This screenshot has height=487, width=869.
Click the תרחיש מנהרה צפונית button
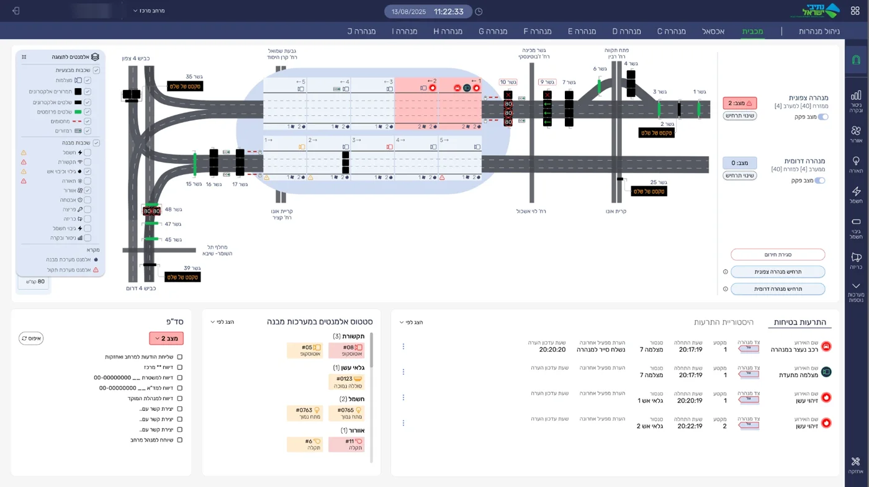778,272
